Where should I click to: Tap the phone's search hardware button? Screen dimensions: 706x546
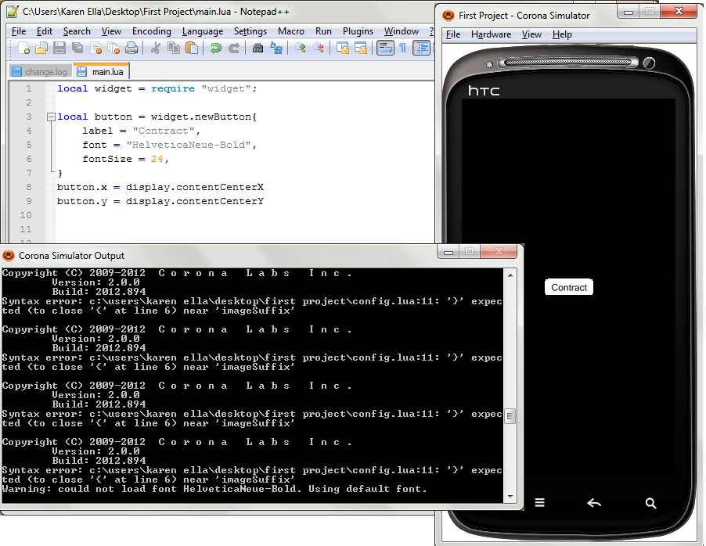pyautogui.click(x=650, y=503)
